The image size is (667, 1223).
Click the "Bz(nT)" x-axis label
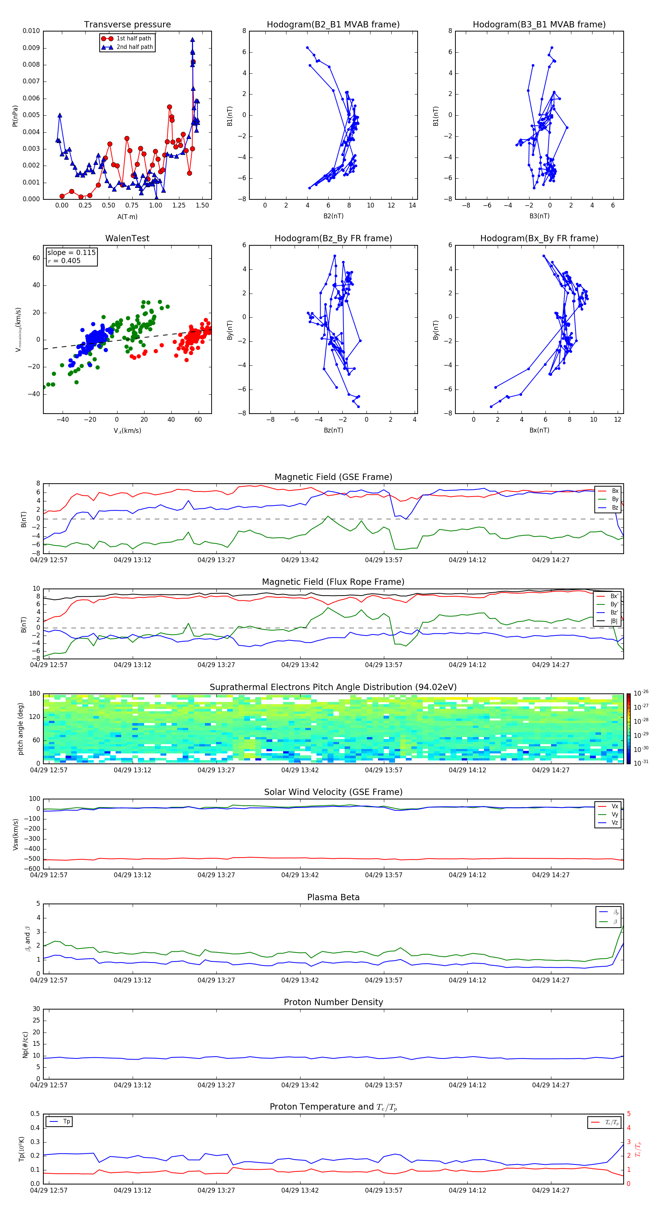pos(333,430)
